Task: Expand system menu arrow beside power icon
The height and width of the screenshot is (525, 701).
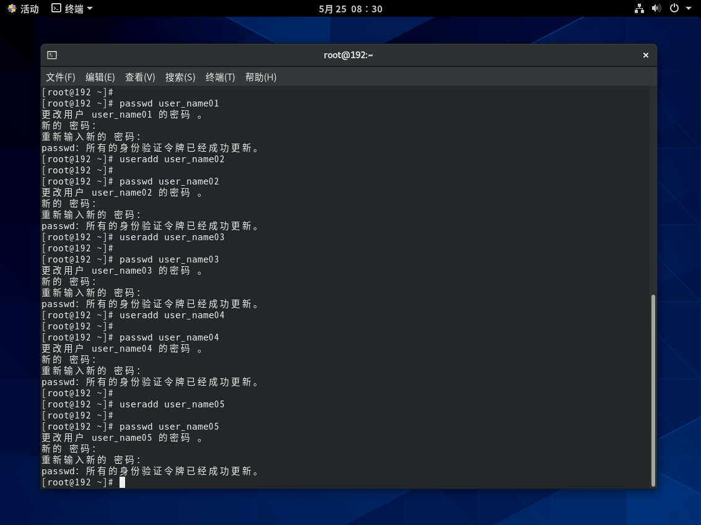Action: [689, 9]
